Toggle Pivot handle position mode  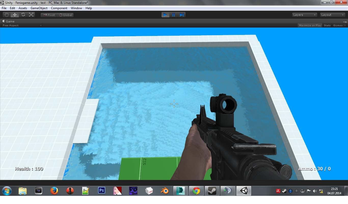coord(48,15)
